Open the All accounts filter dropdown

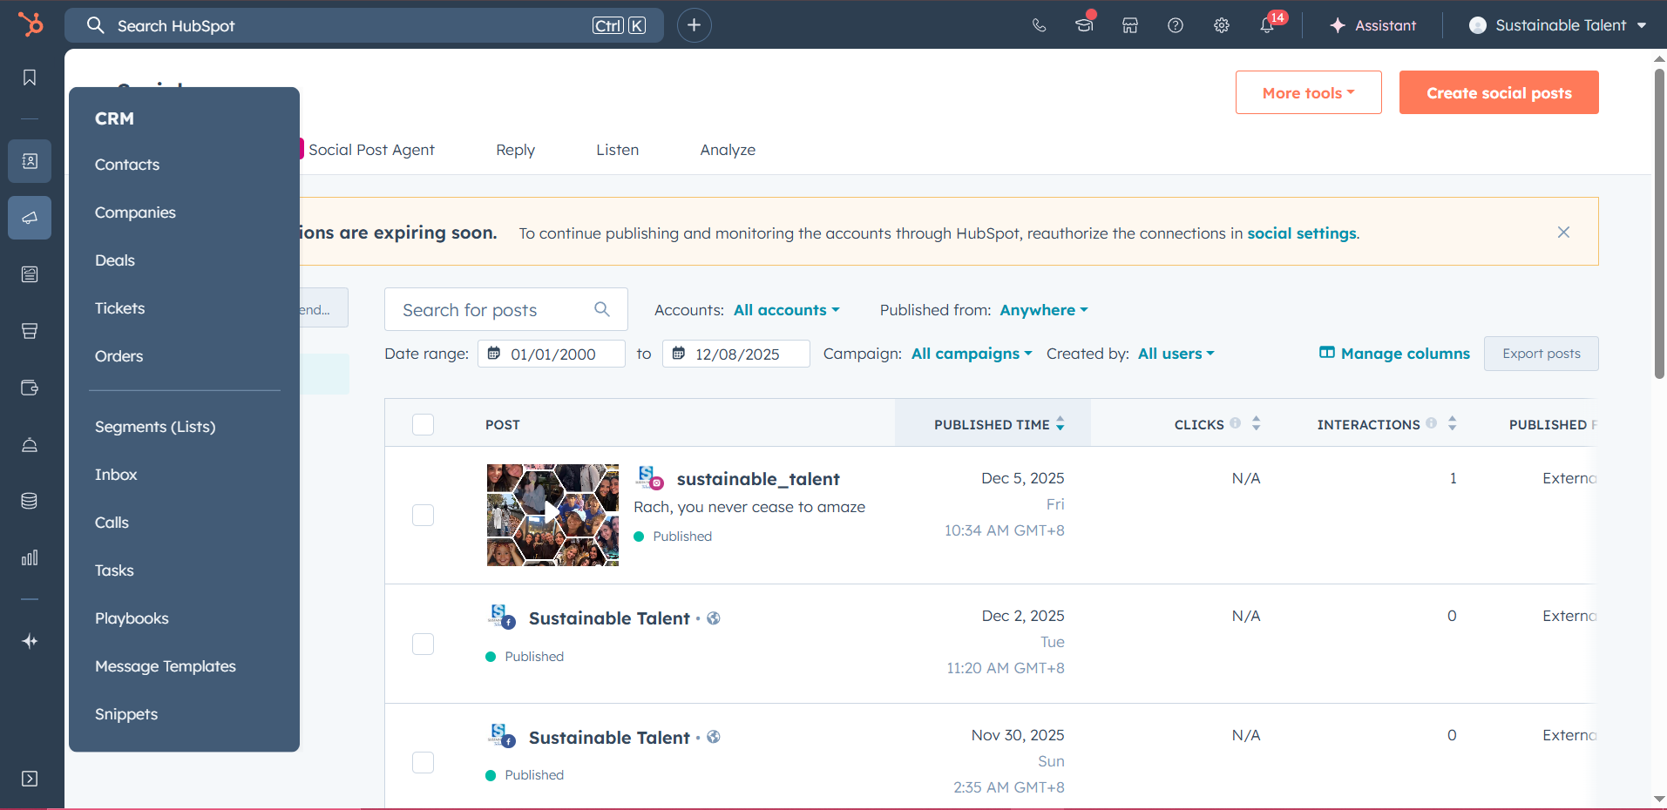pos(786,310)
